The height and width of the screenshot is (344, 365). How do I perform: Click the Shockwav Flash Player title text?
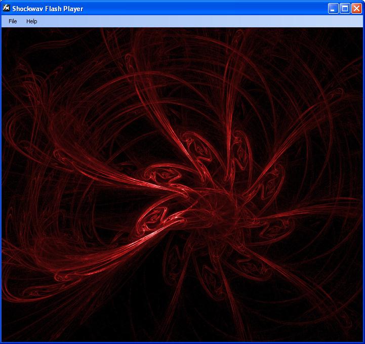[48, 9]
